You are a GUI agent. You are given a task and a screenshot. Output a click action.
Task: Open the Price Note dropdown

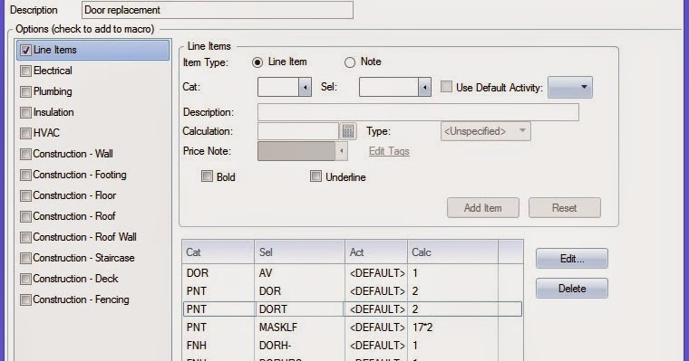(x=342, y=151)
